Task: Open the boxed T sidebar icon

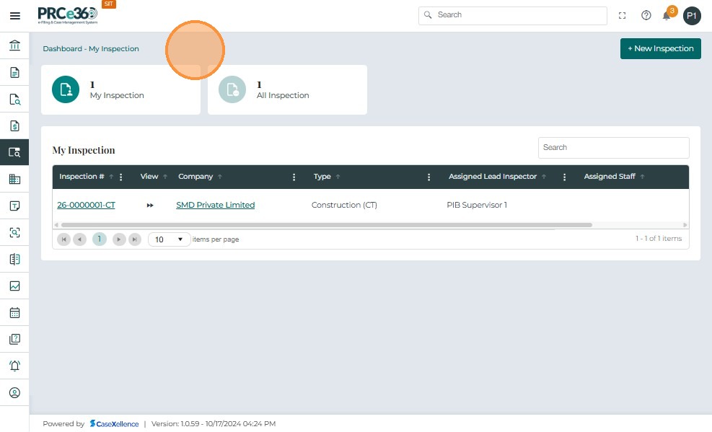Action: (14, 206)
